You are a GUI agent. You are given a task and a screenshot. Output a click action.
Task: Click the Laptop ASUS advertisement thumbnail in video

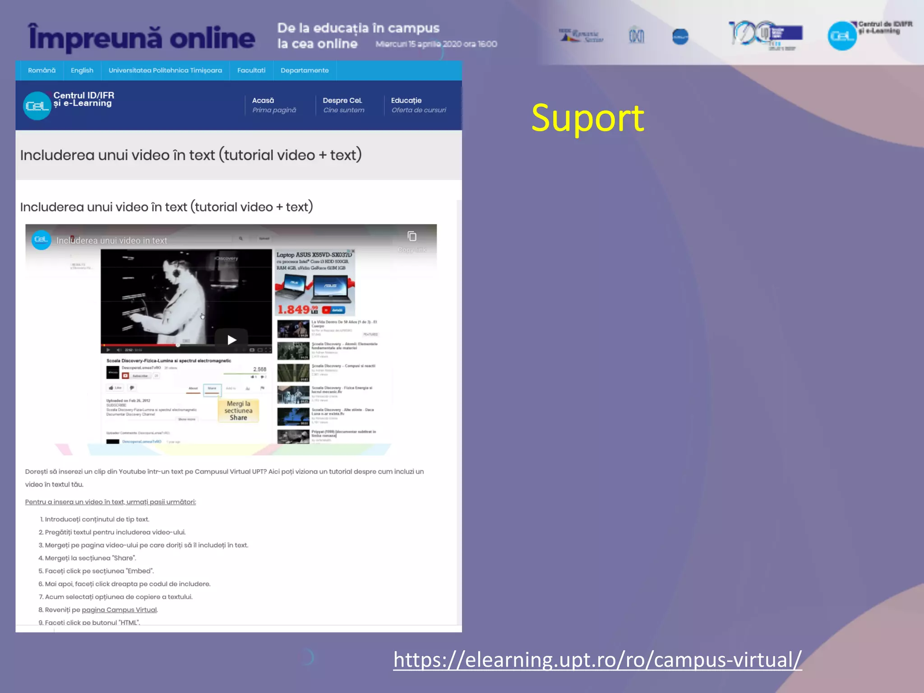point(315,283)
